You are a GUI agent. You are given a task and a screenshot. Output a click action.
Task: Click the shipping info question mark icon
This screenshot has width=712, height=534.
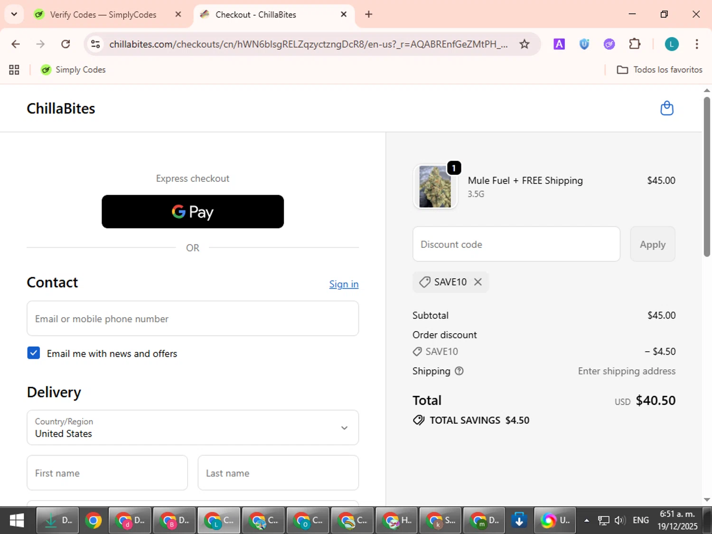459,371
